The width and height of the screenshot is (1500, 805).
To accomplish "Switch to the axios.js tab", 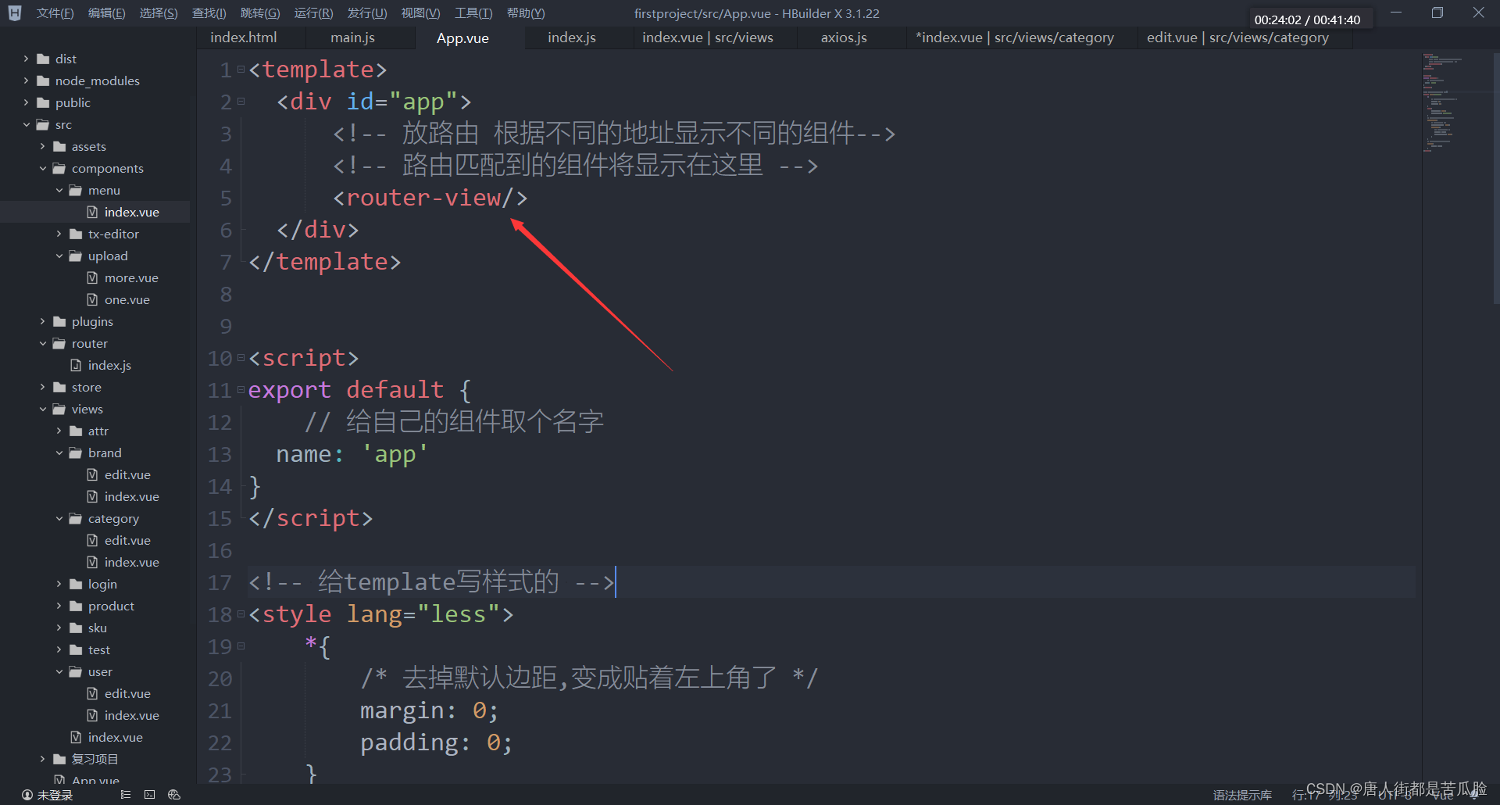I will 844,38.
